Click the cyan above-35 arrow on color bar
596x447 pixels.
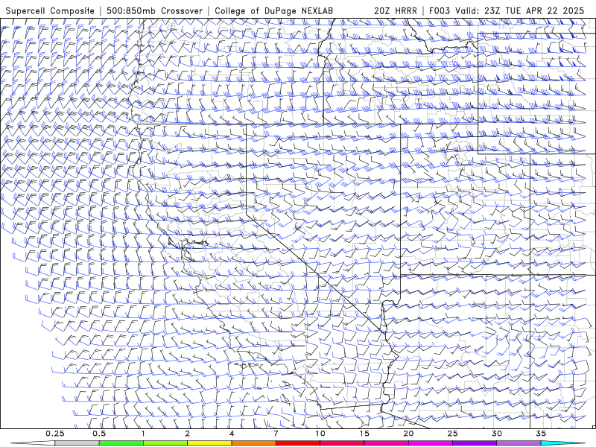pos(563,443)
